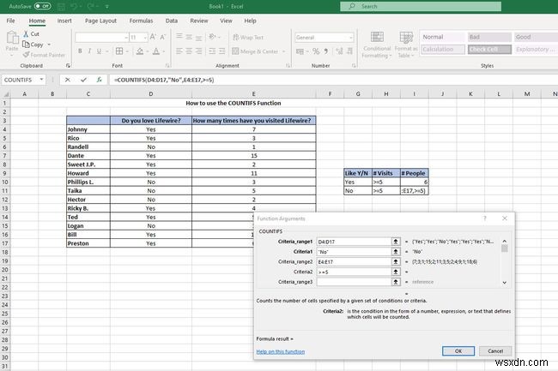Switch to the Data tab
The height and width of the screenshot is (371, 558).
pos(172,21)
